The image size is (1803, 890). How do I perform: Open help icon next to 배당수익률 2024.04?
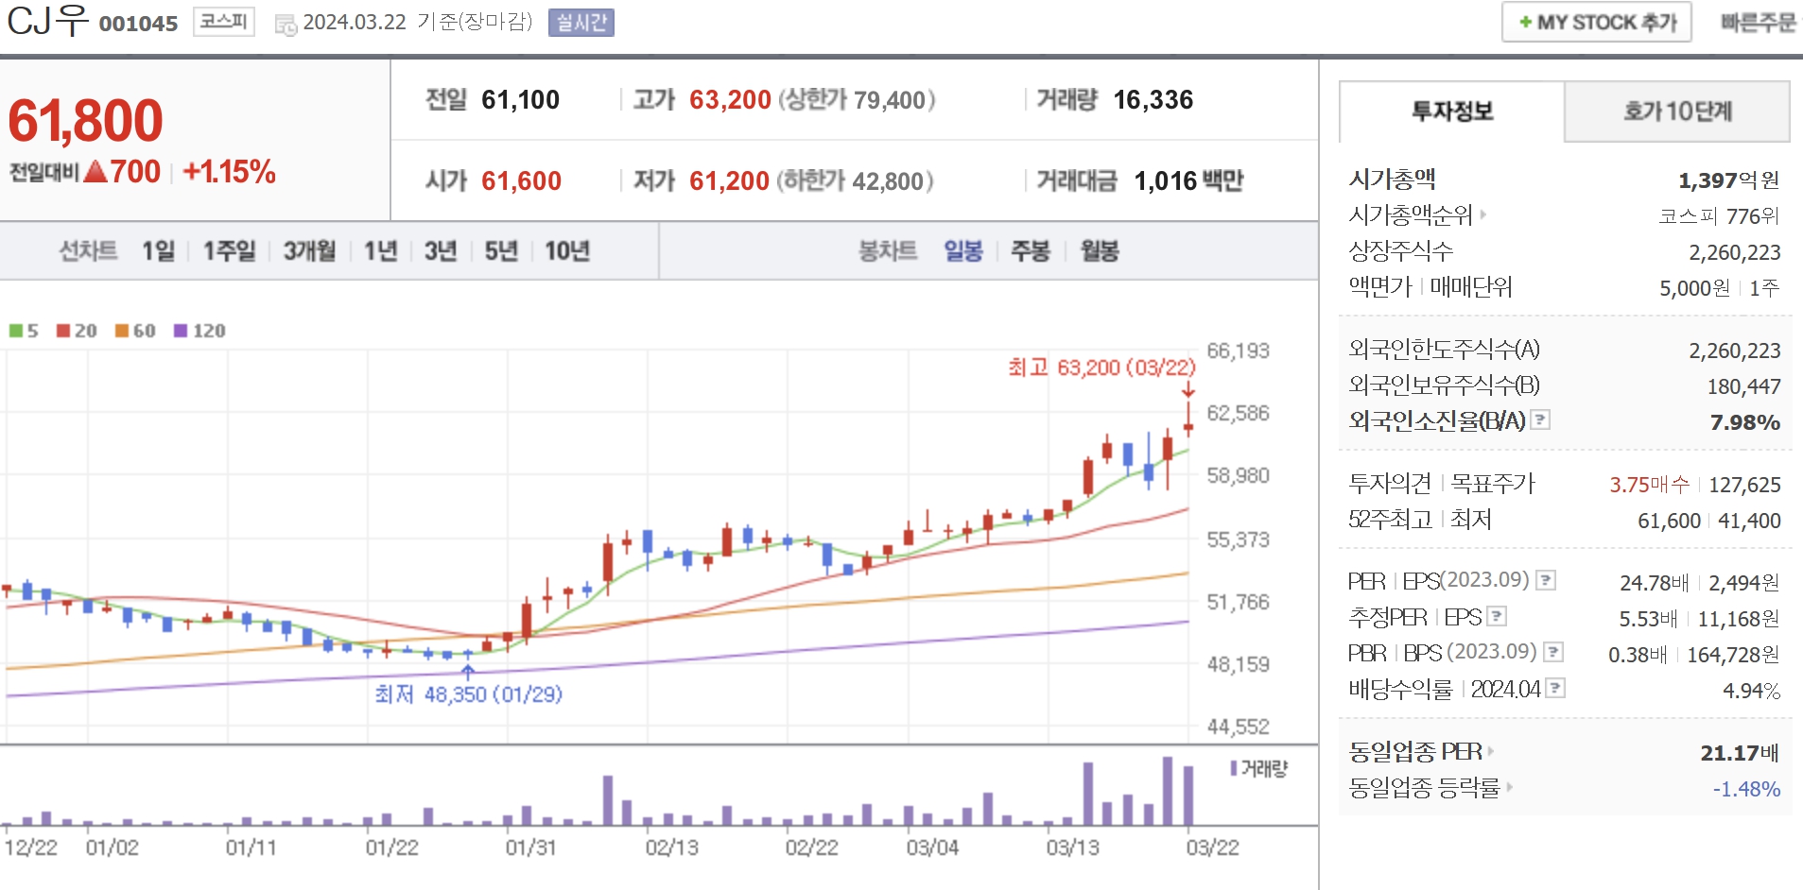coord(1555,688)
